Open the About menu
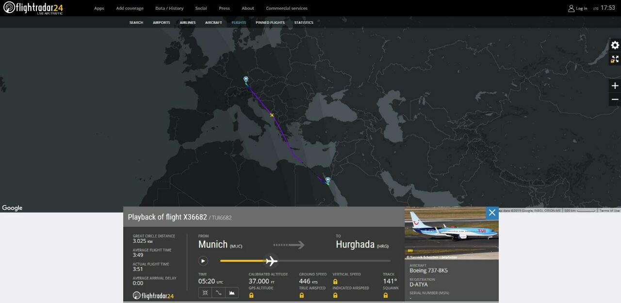The height and width of the screenshot is (303, 621). coord(248,8)
